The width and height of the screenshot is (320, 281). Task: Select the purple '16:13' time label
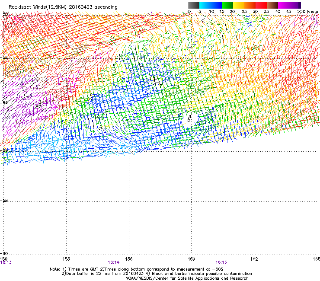coord(6,262)
